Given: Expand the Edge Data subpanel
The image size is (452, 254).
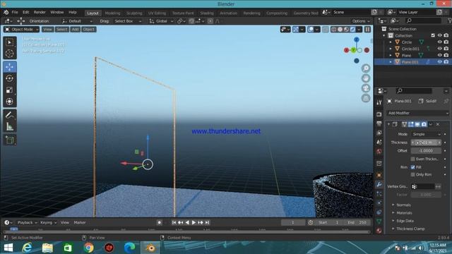Looking at the screenshot, I should [405, 221].
